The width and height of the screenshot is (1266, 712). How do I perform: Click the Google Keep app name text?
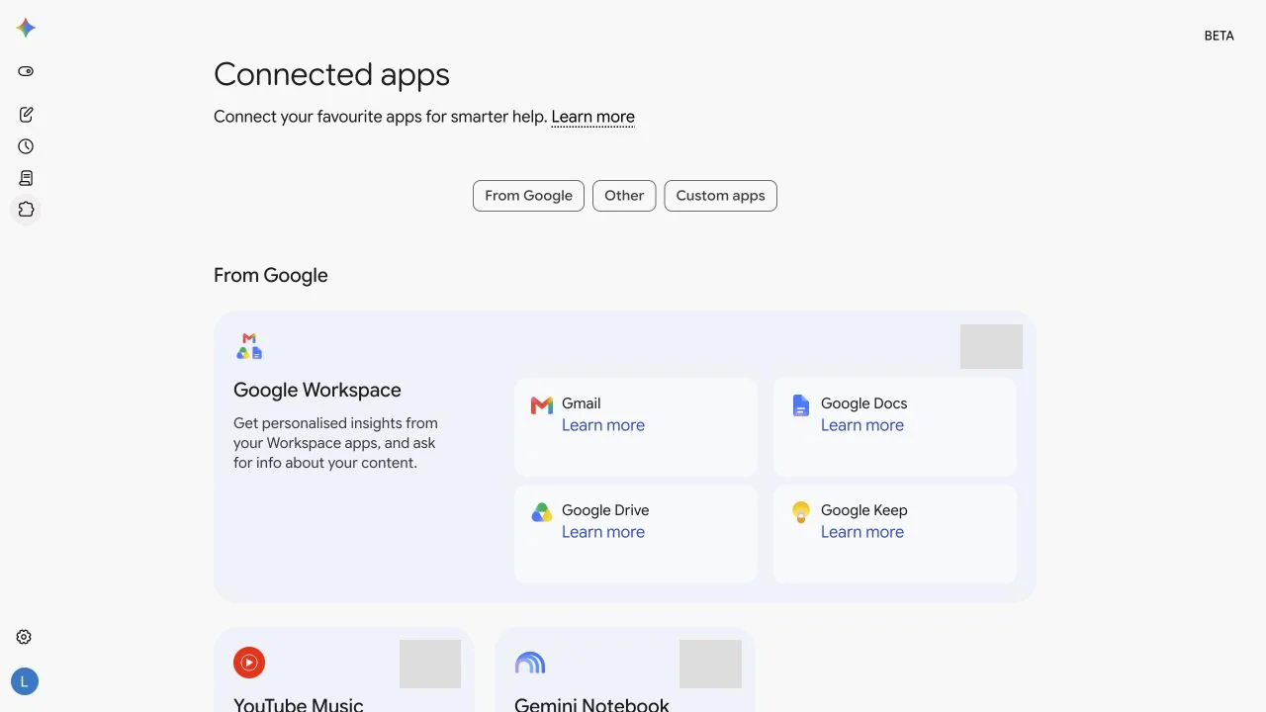(863, 510)
